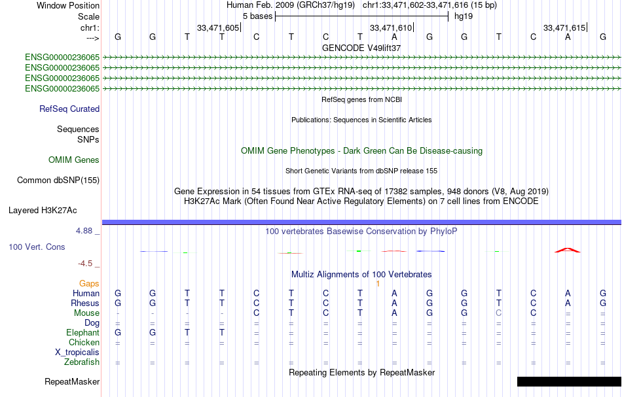The width and height of the screenshot is (622, 397).
Task: Click the Gaps row label
Action: (89, 283)
